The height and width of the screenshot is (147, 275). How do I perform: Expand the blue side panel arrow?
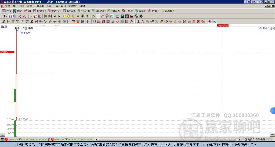[273, 111]
